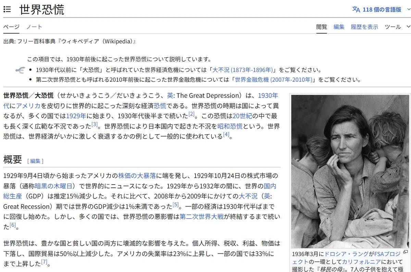The width and height of the screenshot is (411, 272).
Task: Click footnote reference [2]
Action: pyautogui.click(x=191, y=114)
